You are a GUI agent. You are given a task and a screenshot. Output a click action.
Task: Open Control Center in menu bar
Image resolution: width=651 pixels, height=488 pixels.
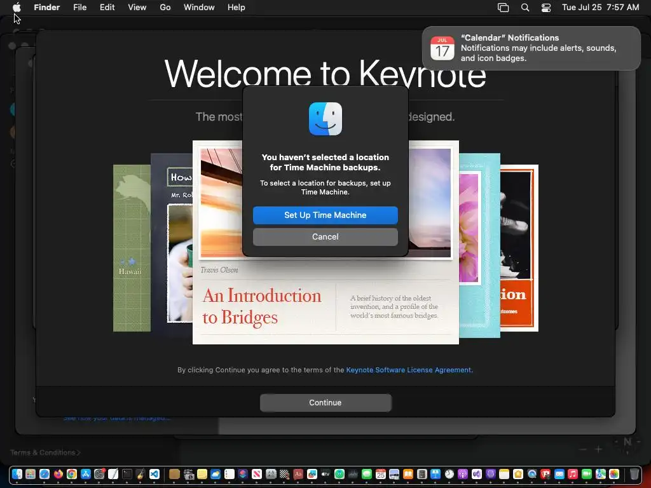point(546,8)
